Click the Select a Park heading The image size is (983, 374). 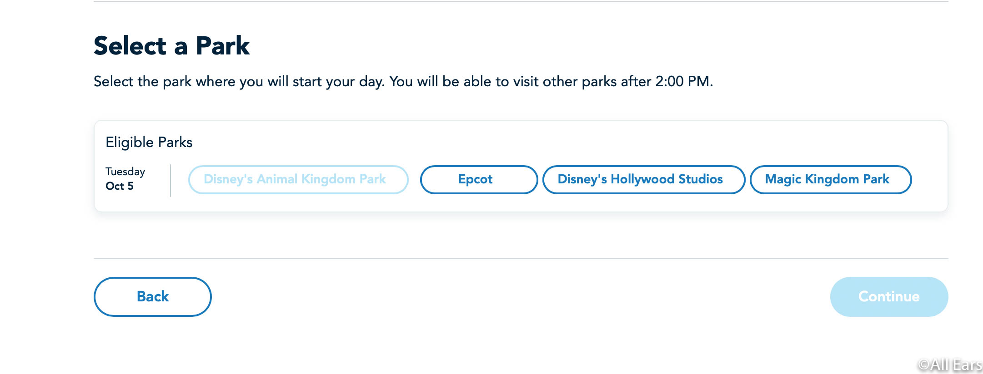tap(171, 46)
